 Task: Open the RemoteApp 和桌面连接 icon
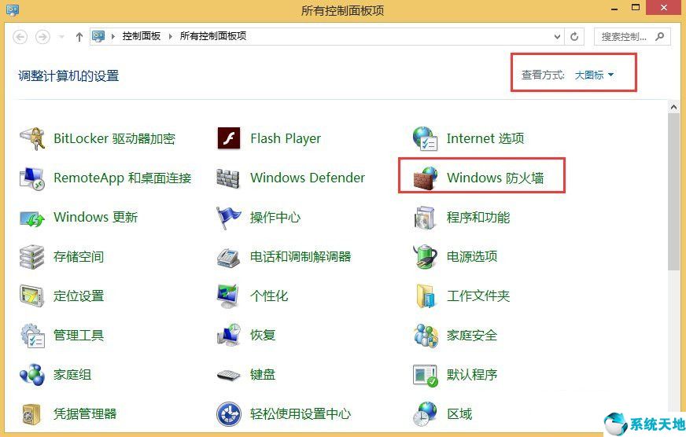click(x=32, y=178)
